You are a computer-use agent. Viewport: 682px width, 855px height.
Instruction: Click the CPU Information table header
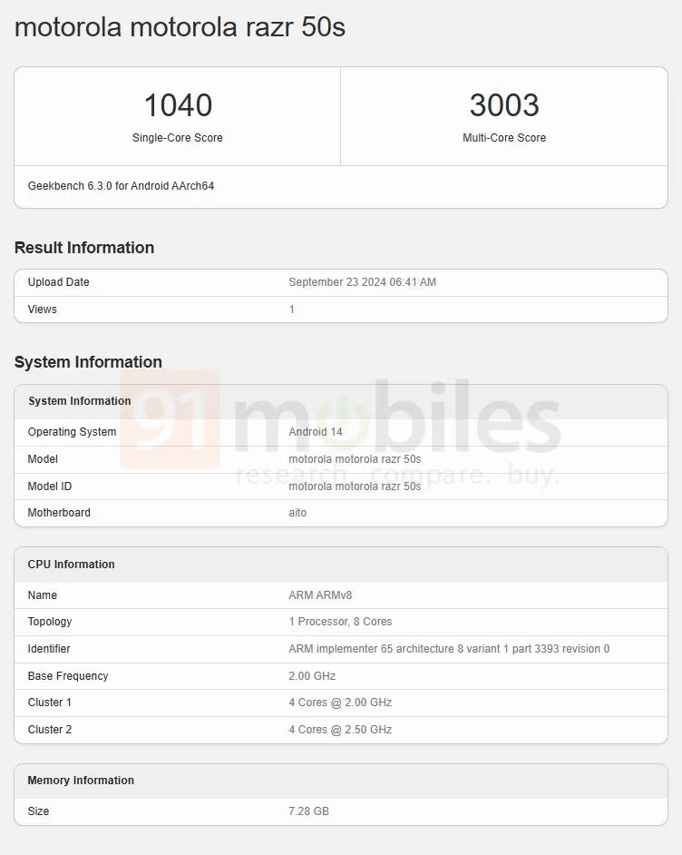click(x=72, y=565)
